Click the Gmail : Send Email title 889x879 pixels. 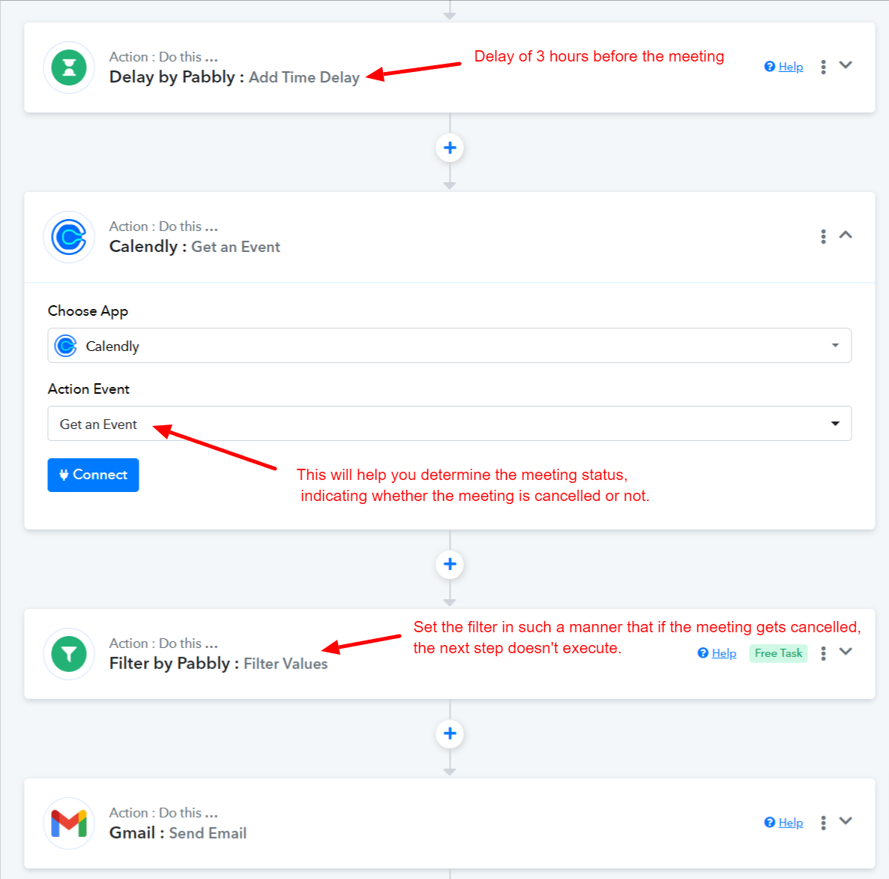(x=178, y=833)
